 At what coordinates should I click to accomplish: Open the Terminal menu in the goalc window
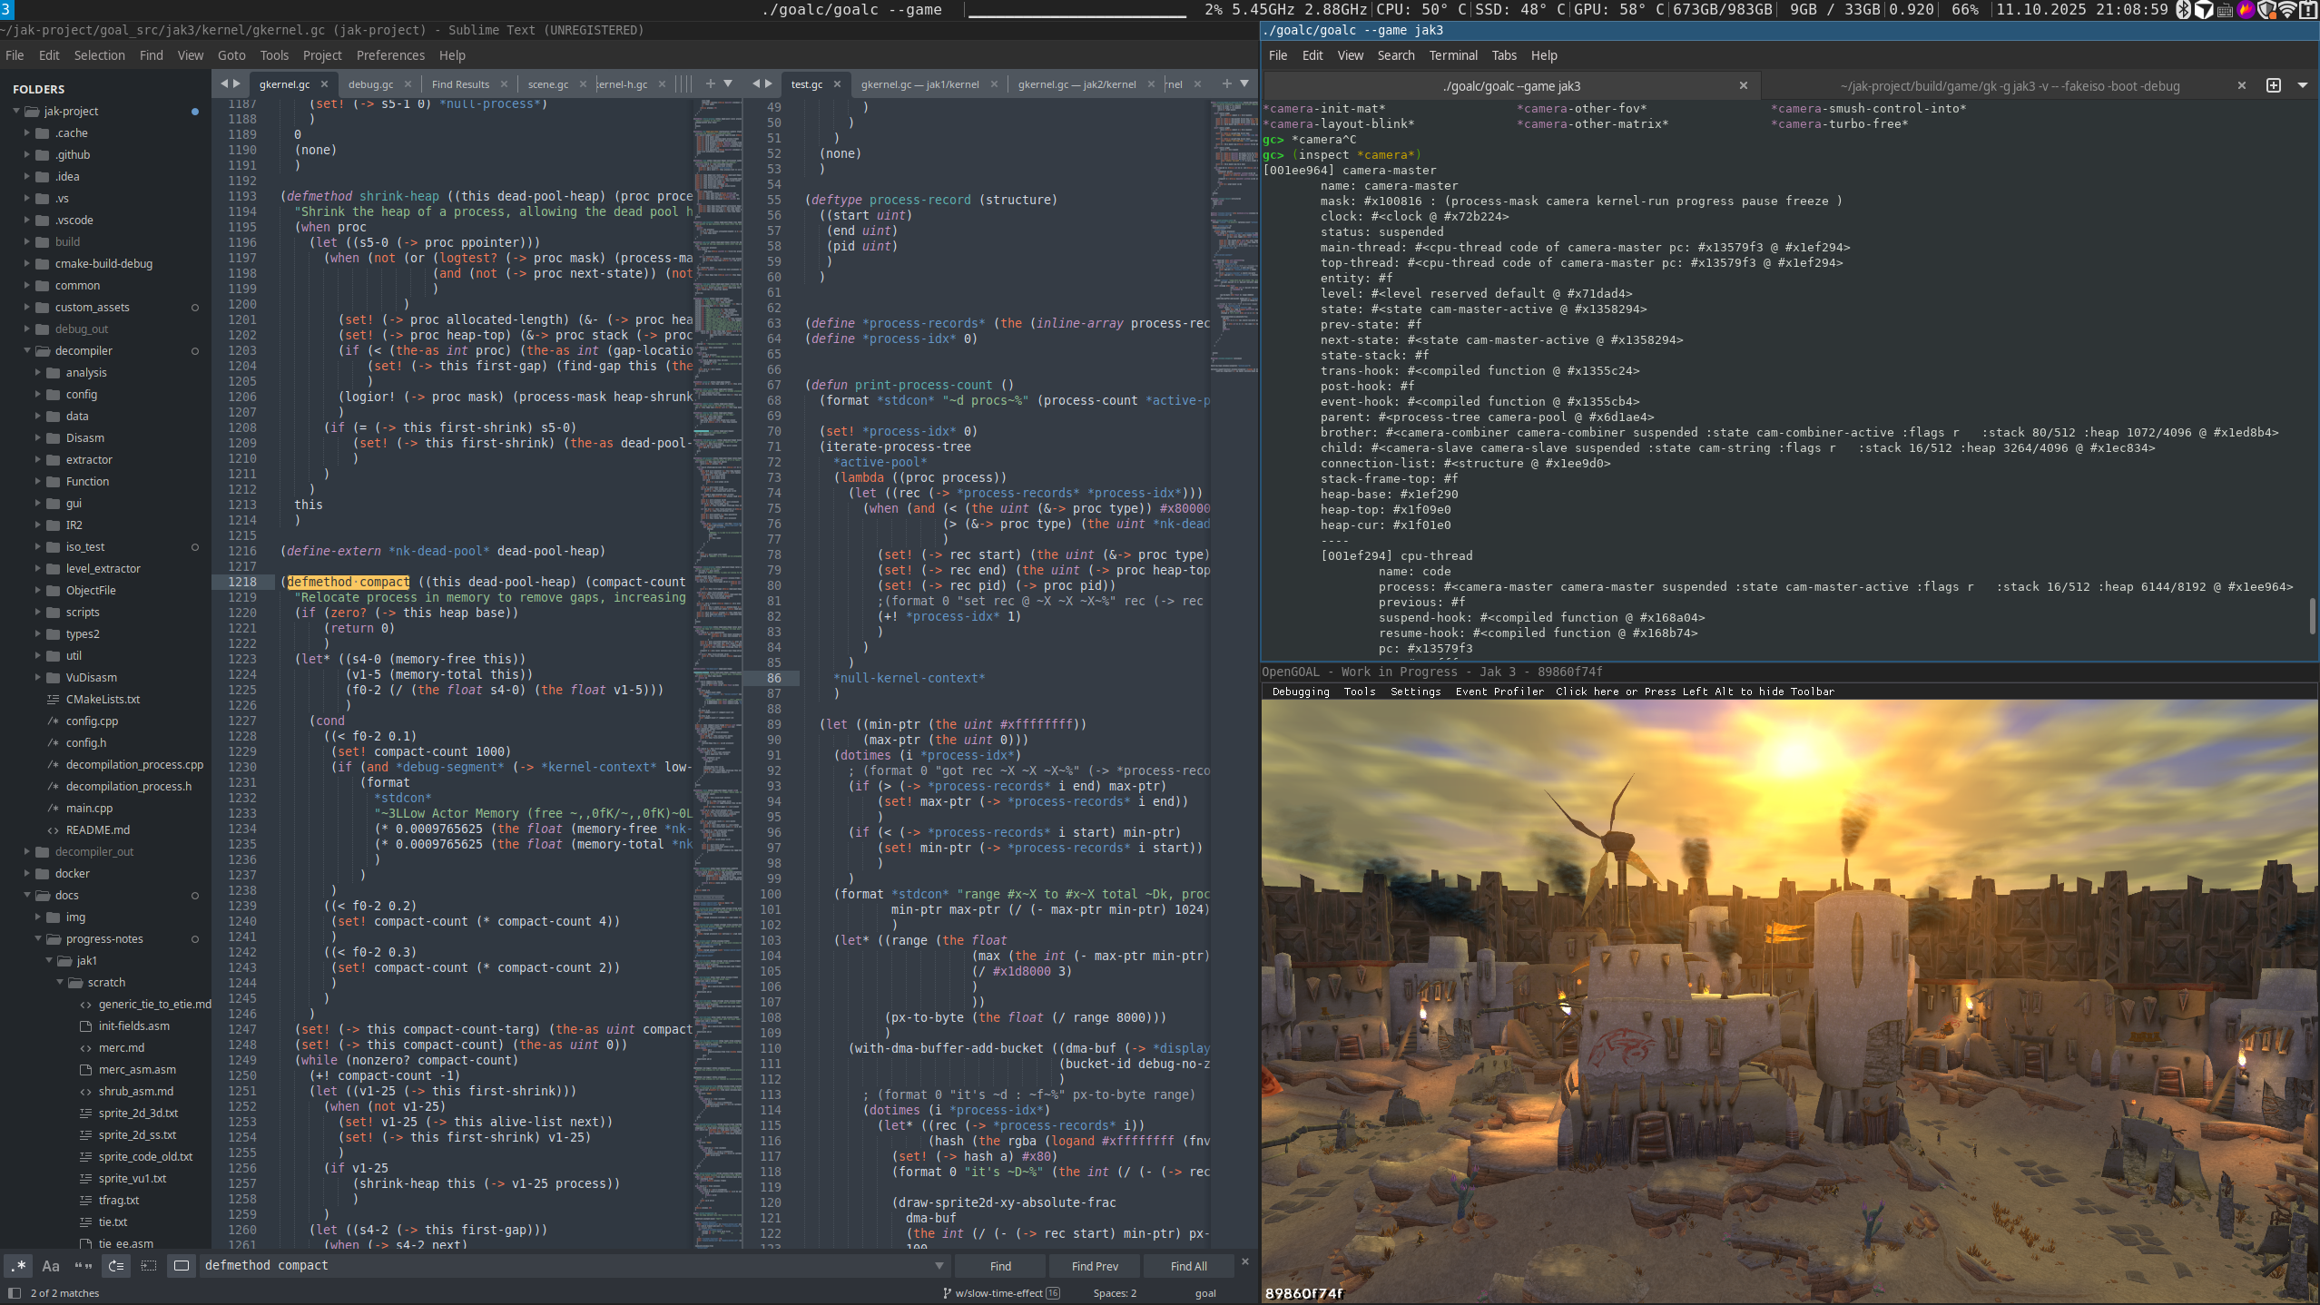pyautogui.click(x=1452, y=55)
